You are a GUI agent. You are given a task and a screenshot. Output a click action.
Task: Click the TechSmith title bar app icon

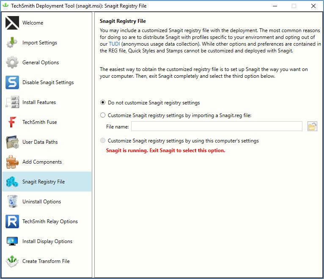[5, 6]
